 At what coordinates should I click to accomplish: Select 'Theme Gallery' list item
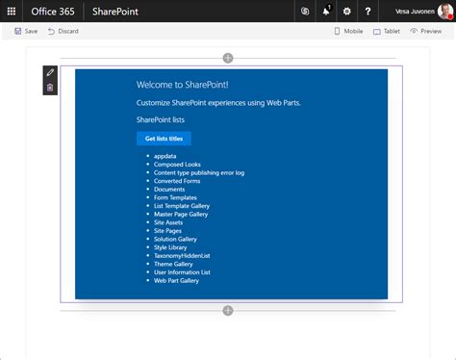[x=173, y=264]
